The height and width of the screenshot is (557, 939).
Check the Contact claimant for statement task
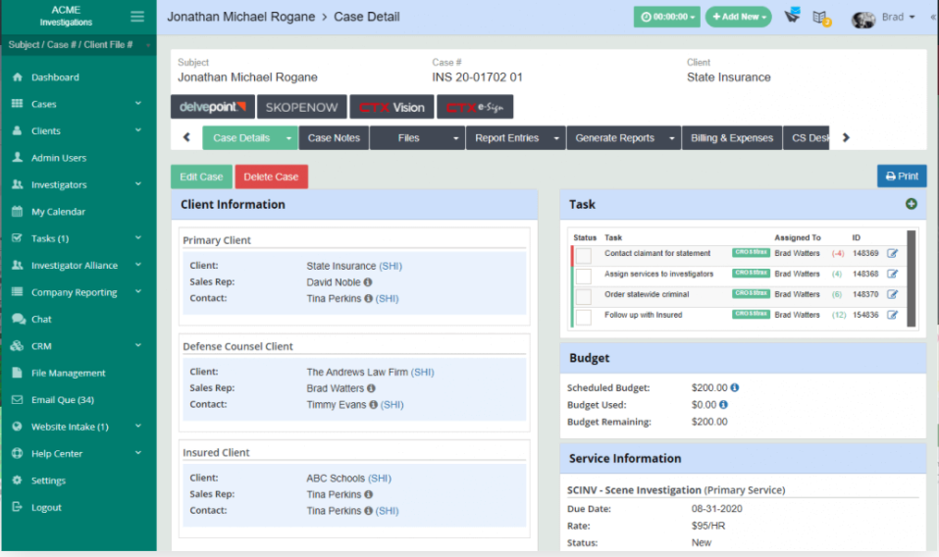tap(583, 256)
